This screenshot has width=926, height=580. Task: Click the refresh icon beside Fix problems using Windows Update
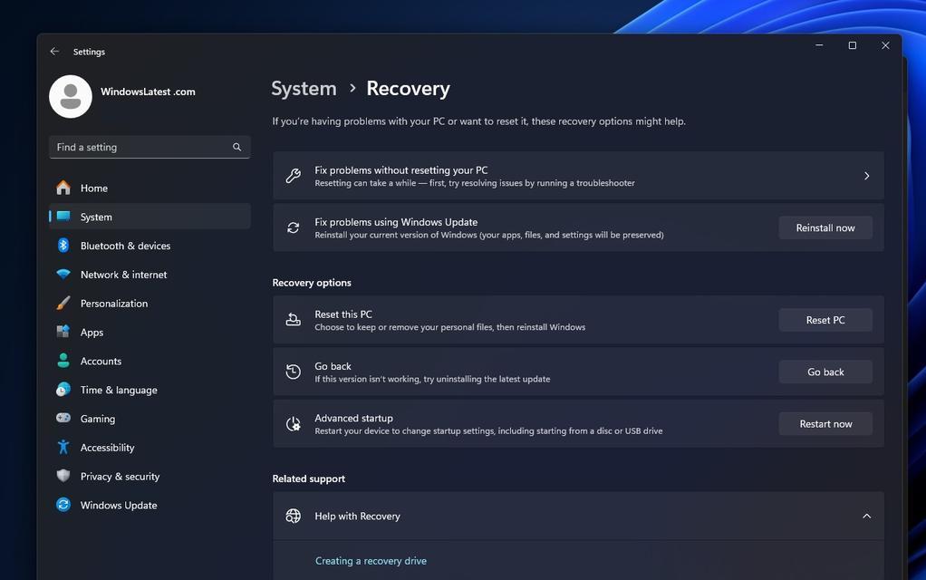click(293, 227)
